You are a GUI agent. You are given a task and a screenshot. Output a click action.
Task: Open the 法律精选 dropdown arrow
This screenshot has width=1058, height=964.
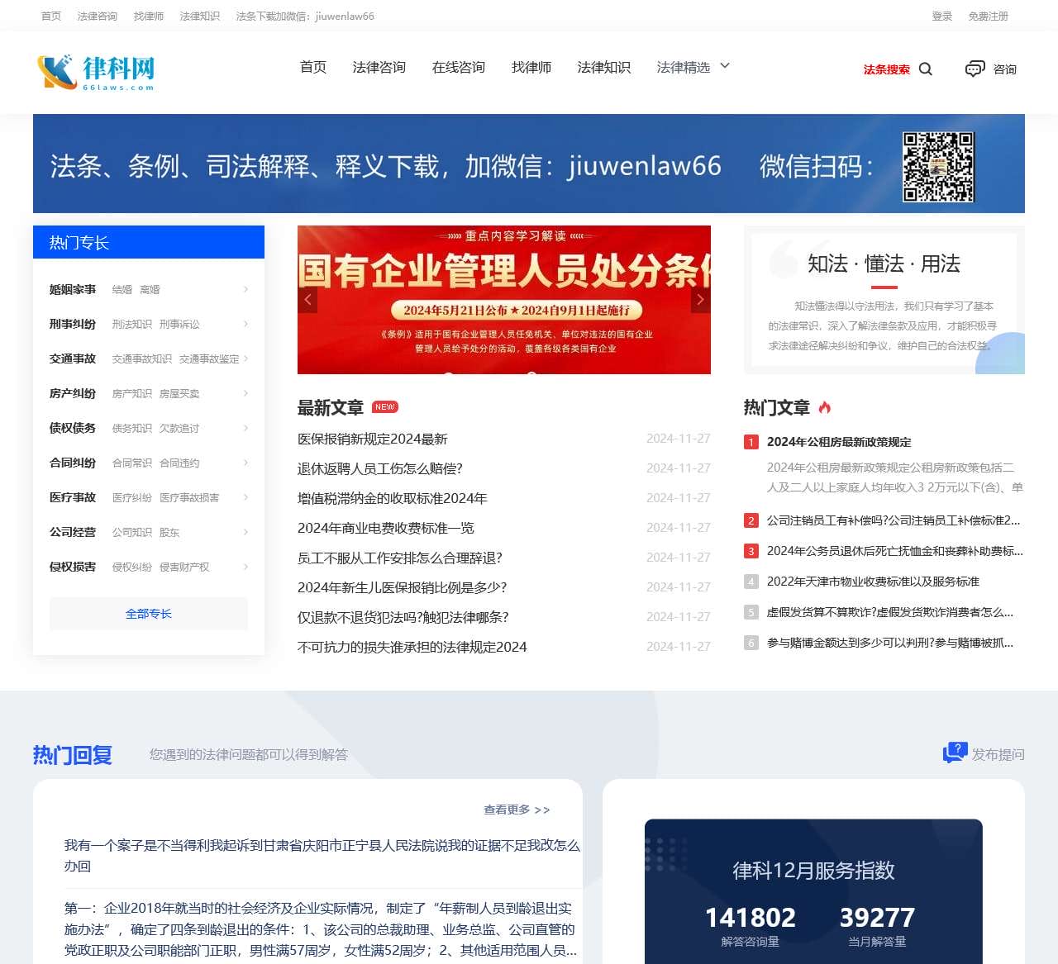pyautogui.click(x=726, y=66)
